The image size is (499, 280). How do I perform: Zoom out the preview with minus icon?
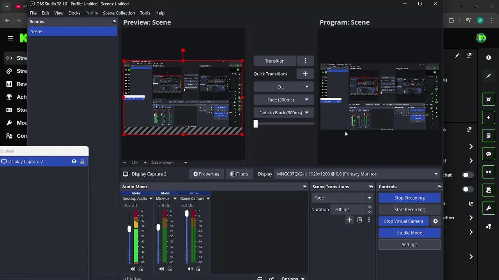coord(124,163)
